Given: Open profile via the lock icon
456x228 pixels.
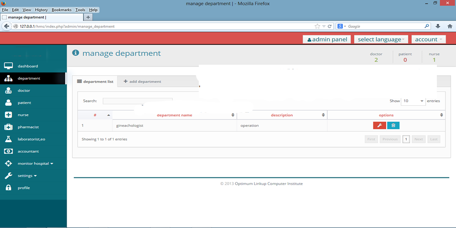Looking at the screenshot, I should pyautogui.click(x=8, y=187).
